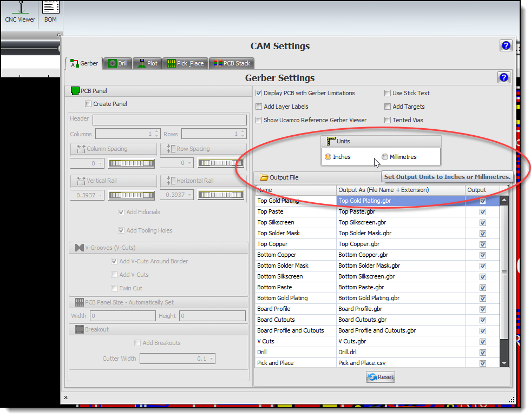This screenshot has height=418, width=531.
Task: Switch to the Drill tab
Action: click(x=117, y=63)
